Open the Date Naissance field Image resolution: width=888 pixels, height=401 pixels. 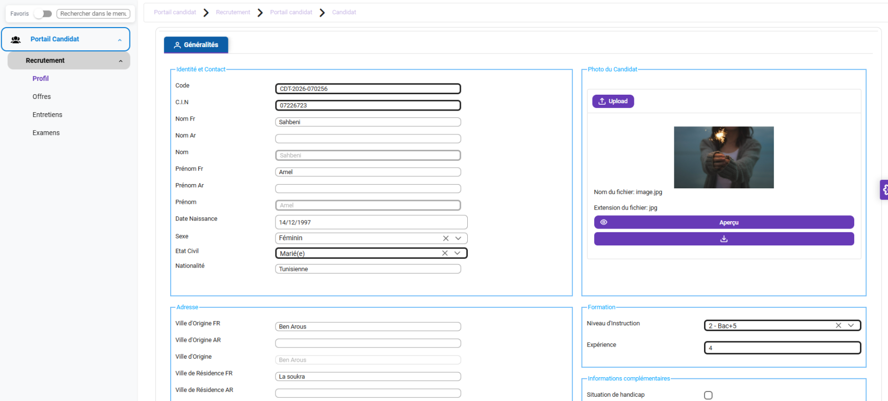pyautogui.click(x=371, y=222)
